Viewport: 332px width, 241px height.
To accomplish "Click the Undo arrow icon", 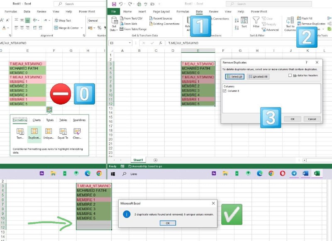I will [x=121, y=4].
